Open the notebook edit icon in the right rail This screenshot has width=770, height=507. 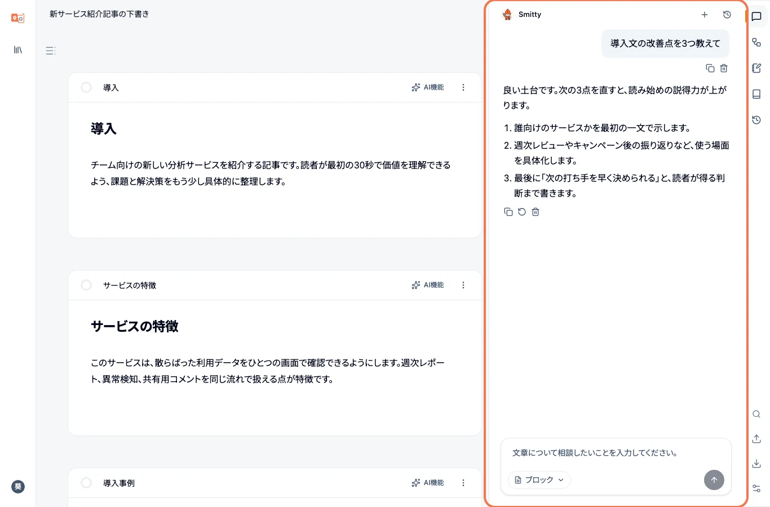coord(756,68)
